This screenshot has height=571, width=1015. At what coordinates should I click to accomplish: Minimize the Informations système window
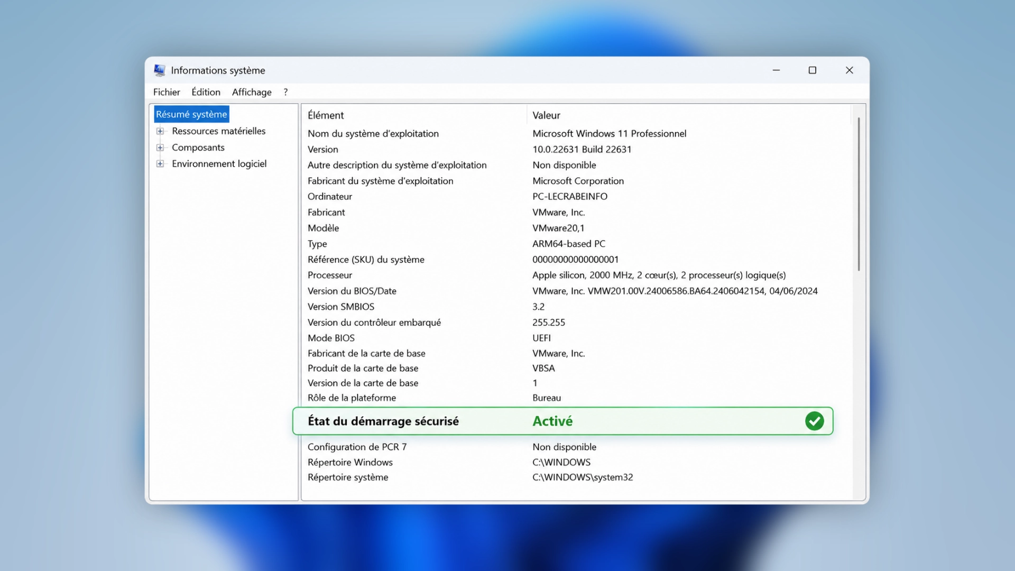(x=776, y=70)
